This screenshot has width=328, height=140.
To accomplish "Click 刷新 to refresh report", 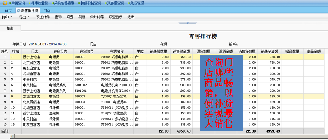I will 82,17.
